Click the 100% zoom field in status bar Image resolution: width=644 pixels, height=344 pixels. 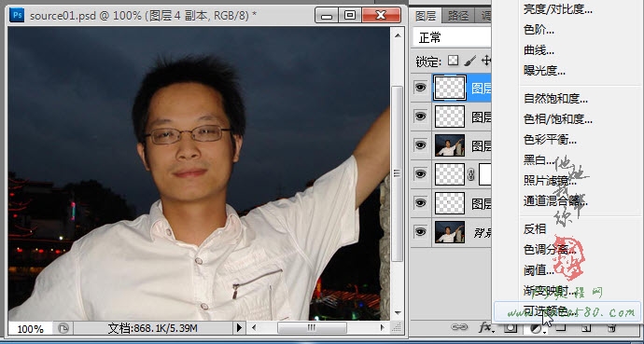click(30, 329)
